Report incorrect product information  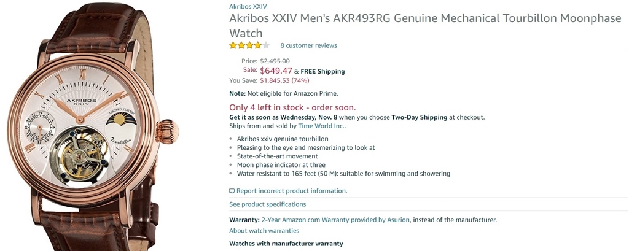[292, 191]
